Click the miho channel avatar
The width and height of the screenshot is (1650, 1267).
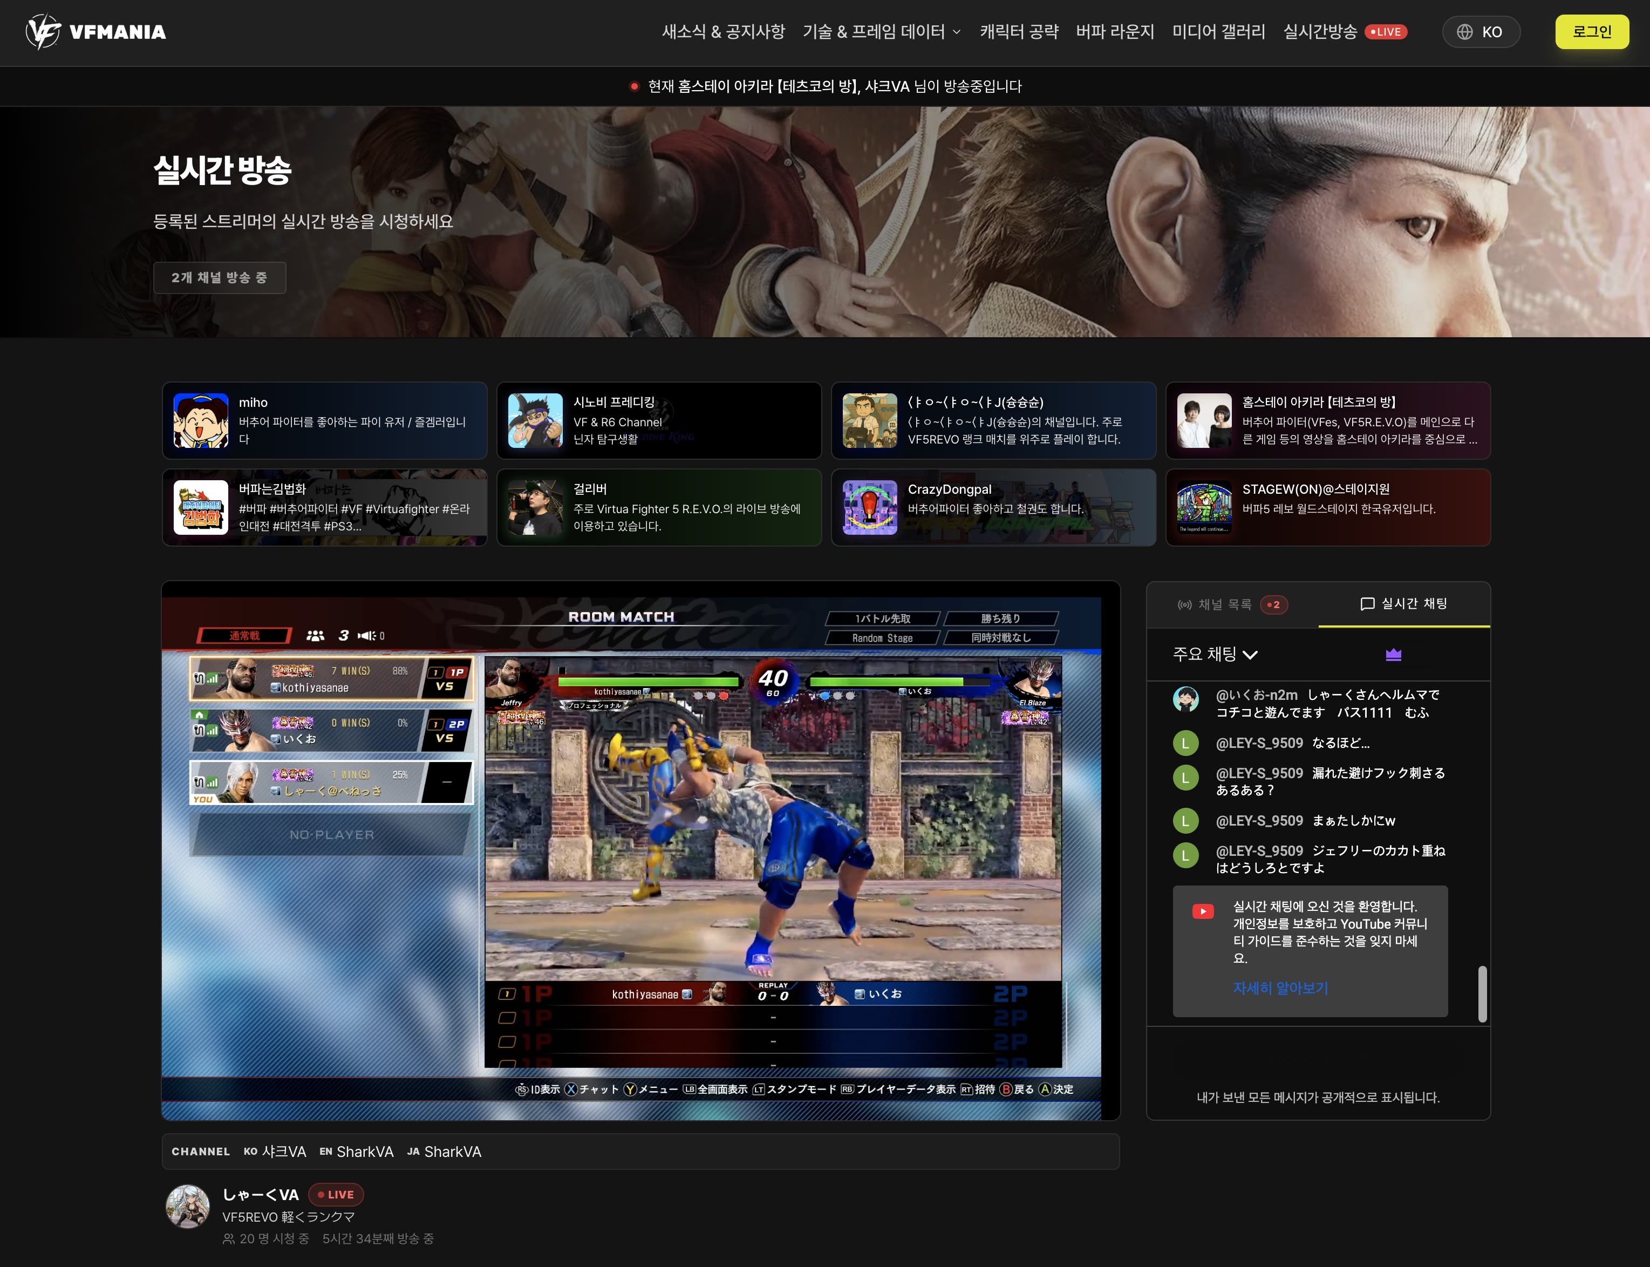pos(201,421)
